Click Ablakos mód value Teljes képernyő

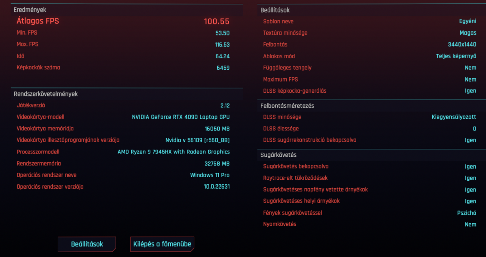click(456, 56)
